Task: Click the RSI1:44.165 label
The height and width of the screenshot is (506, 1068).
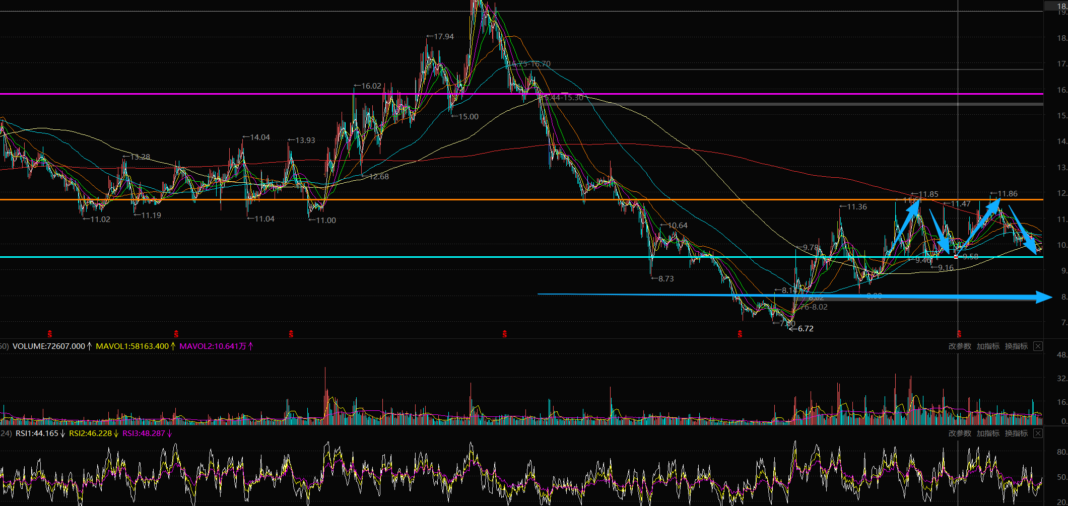Action: tap(37, 433)
